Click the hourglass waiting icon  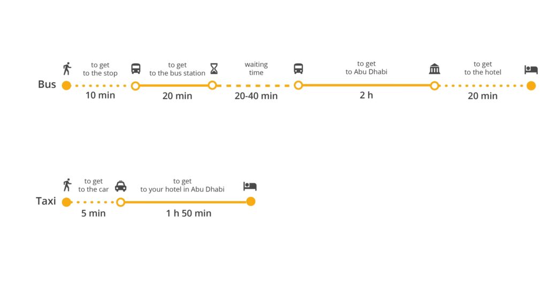214,69
